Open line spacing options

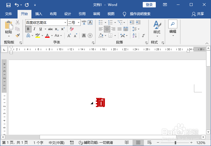coord(136,29)
